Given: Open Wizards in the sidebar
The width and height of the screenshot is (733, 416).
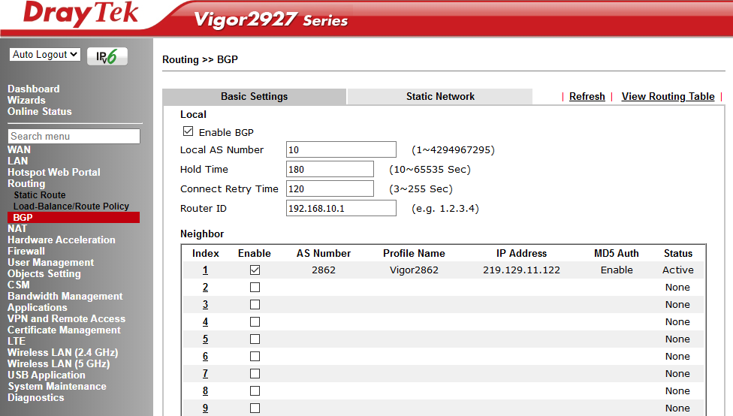Looking at the screenshot, I should coord(26,100).
